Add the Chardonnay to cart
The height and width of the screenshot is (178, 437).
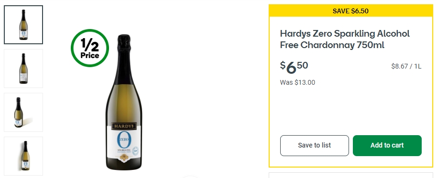point(387,146)
